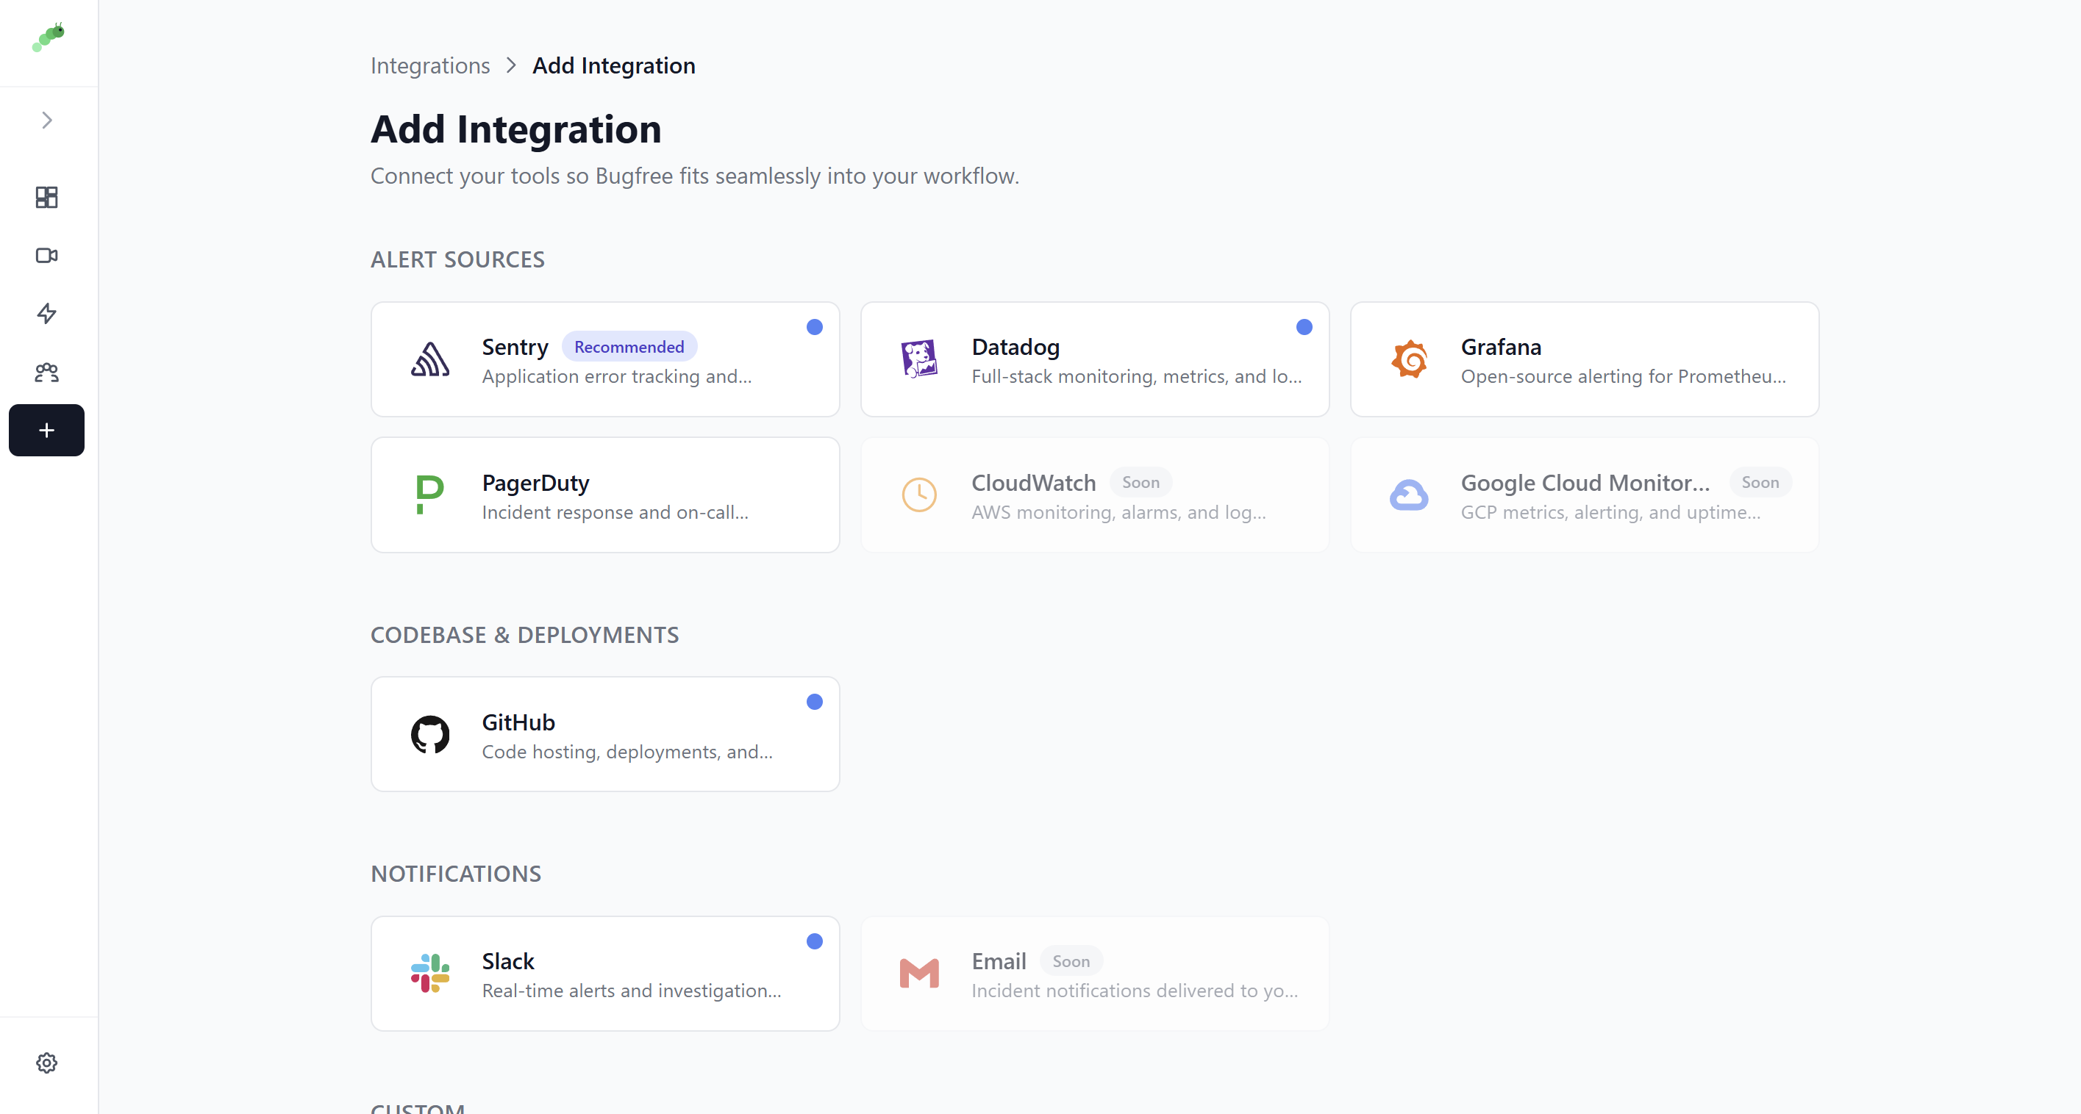Select the video recordings icon in the sidebar
Screen dimensions: 2081x1114
(46, 256)
